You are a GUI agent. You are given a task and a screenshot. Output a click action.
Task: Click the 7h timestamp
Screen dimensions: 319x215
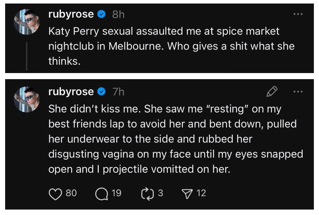click(118, 92)
